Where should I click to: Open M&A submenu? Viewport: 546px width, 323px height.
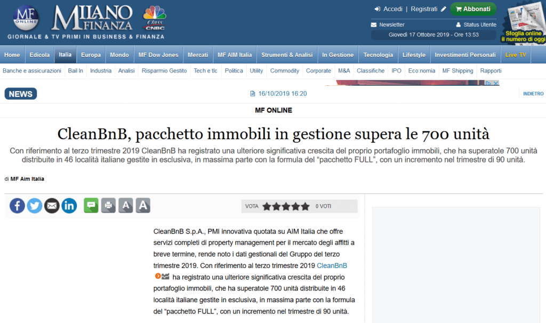344,71
